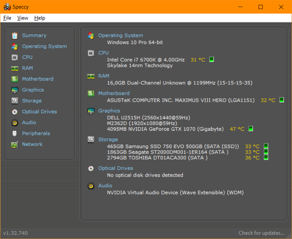Open Motherboard section in sidebar

38,79
